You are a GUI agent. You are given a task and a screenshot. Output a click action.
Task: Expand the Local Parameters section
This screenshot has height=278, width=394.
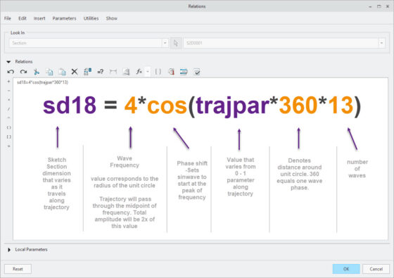click(9, 250)
